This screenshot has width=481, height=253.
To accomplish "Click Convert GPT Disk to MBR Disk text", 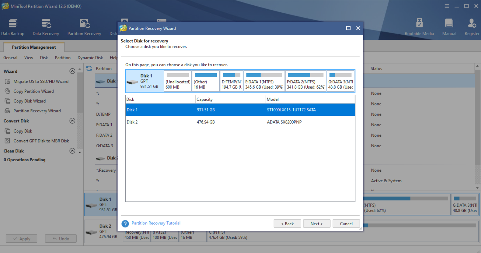I will point(41,141).
